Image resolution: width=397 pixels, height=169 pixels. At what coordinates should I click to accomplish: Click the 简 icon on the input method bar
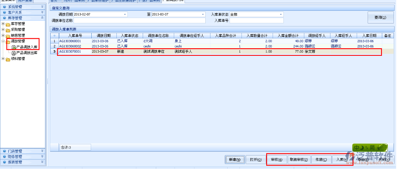coord(372,147)
